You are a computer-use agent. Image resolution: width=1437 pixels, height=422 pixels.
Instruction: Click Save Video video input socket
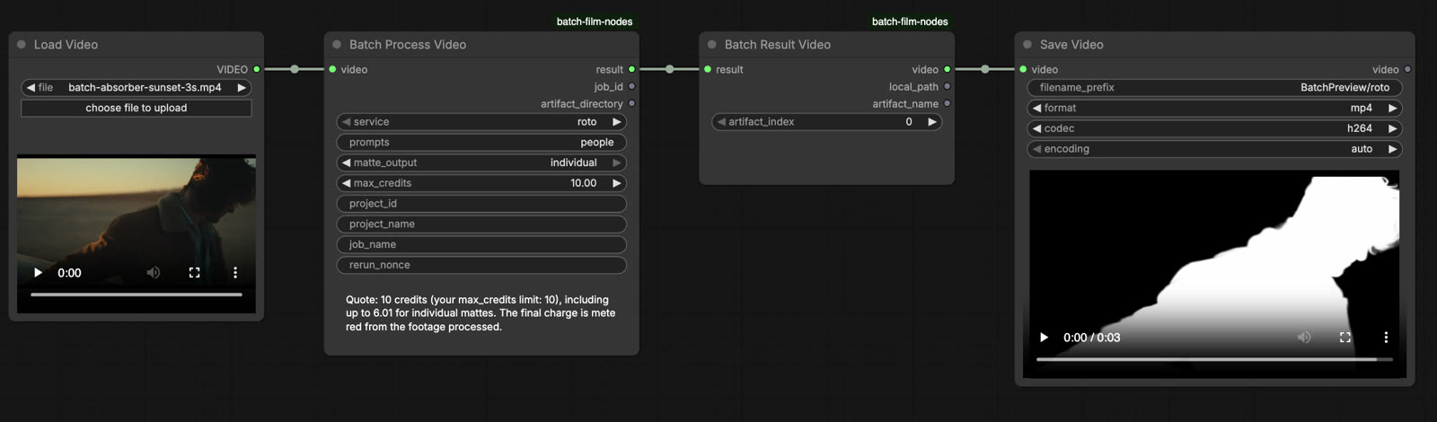[1023, 69]
